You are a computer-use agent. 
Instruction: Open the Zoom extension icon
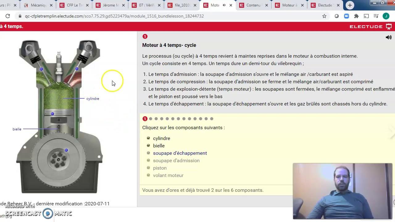347,16
